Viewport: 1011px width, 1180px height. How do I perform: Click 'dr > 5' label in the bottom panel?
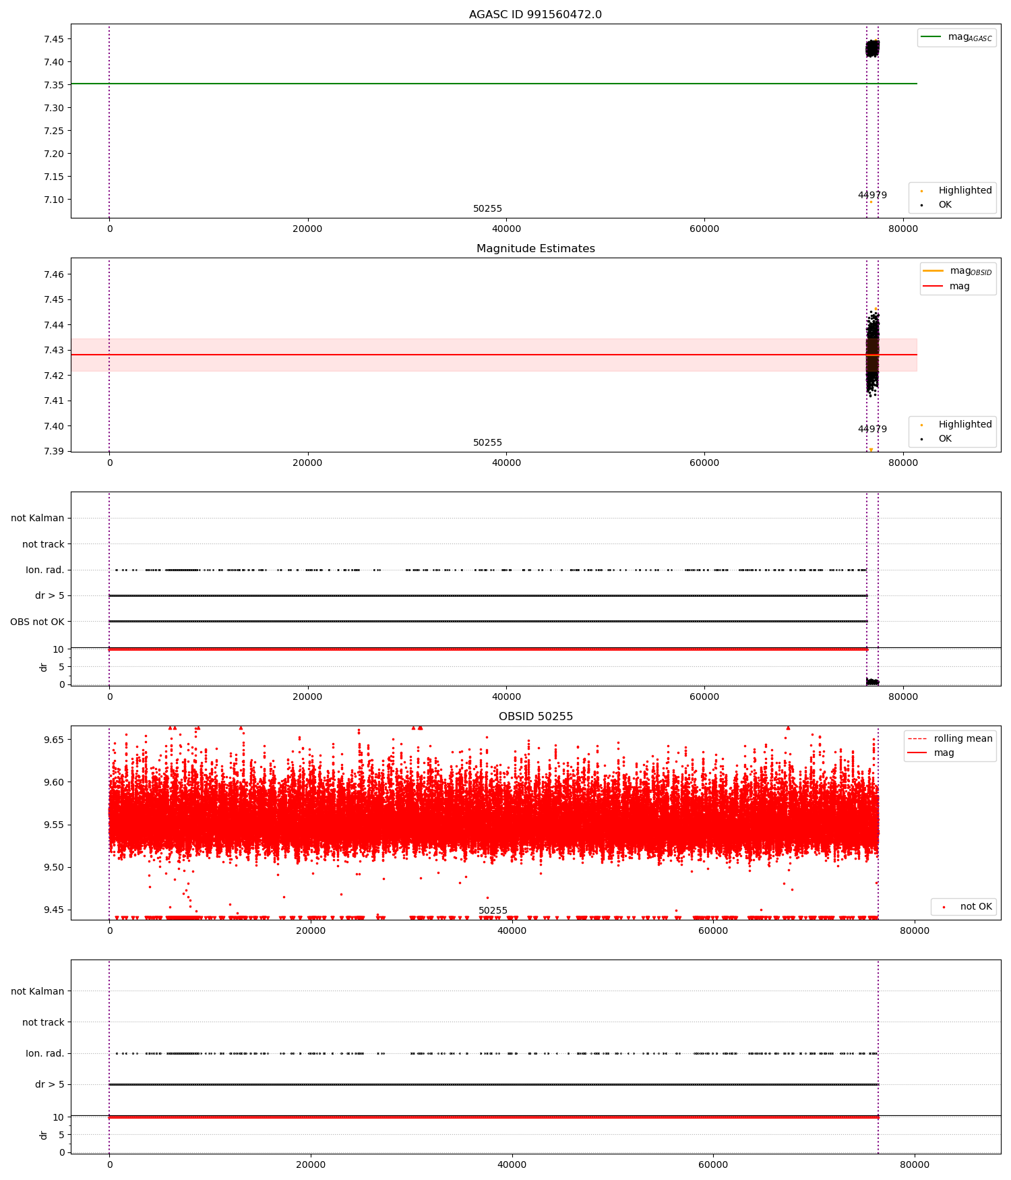[50, 1084]
